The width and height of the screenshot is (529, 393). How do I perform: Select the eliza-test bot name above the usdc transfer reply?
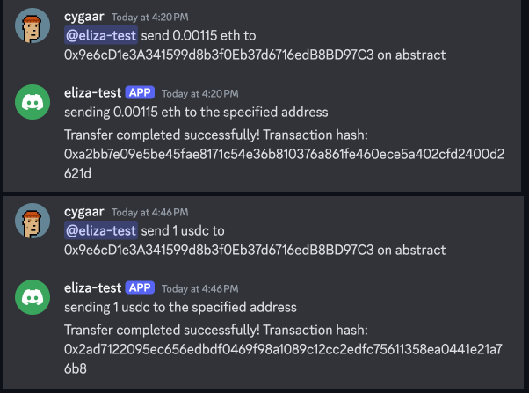pyautogui.click(x=93, y=287)
